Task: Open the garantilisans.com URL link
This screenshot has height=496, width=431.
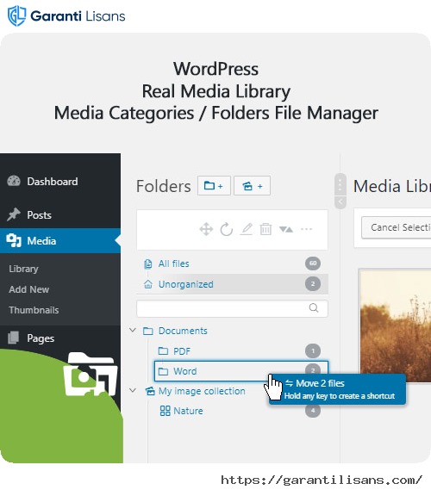Action: click(322, 480)
